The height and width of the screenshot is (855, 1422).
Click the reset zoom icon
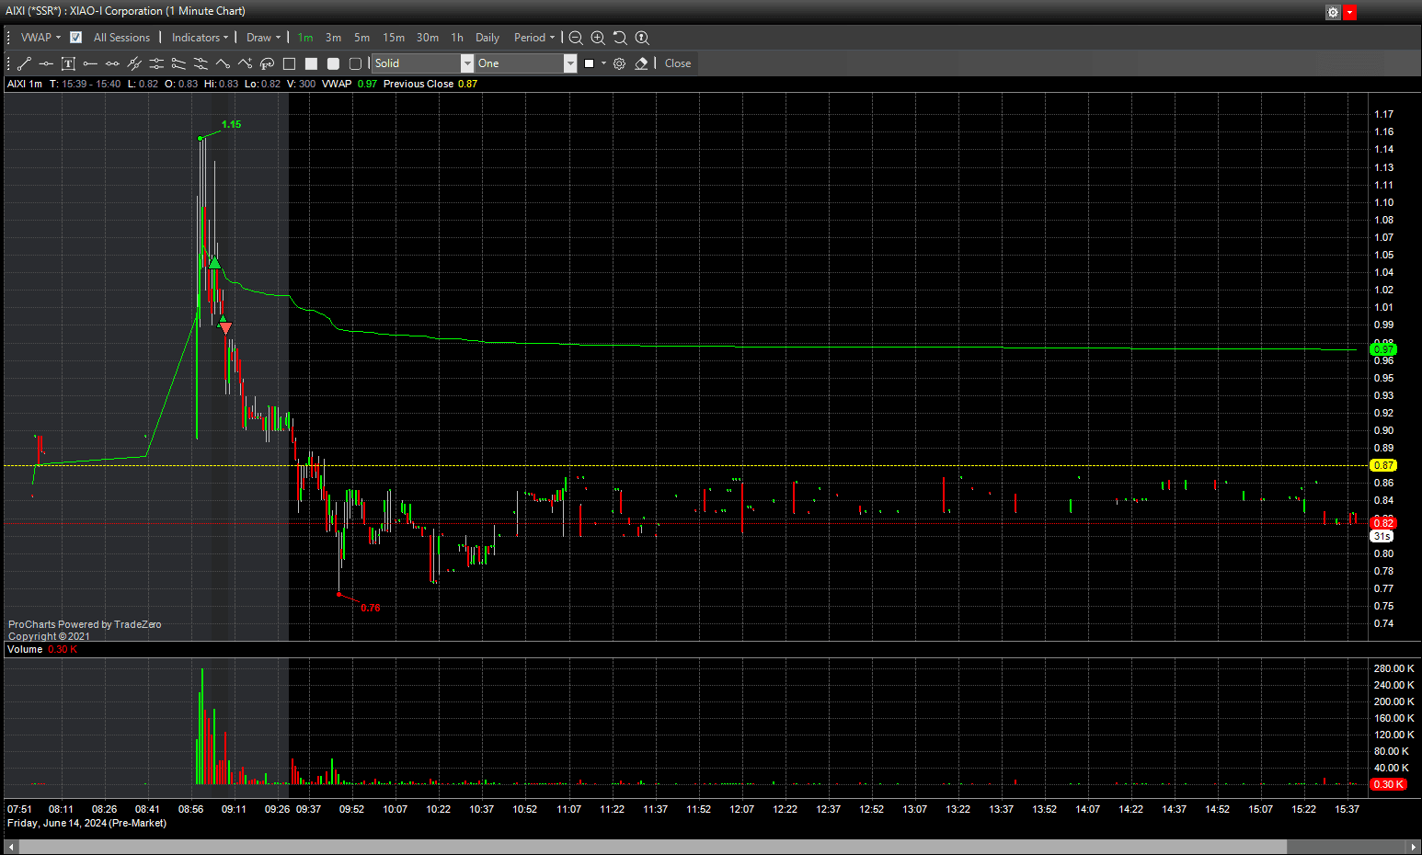click(x=620, y=38)
